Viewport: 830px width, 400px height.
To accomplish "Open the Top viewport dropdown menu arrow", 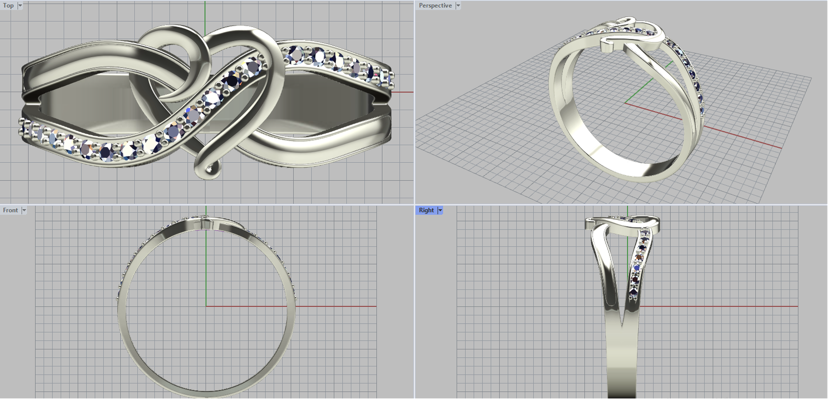I will coord(20,6).
